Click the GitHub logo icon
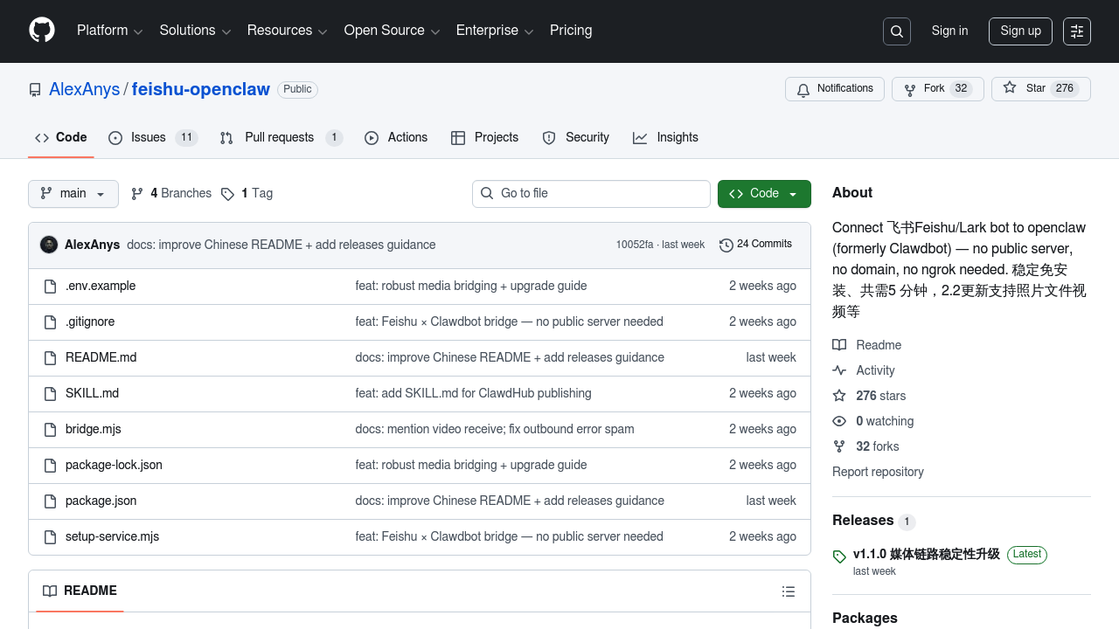1119x629 pixels. (x=42, y=31)
